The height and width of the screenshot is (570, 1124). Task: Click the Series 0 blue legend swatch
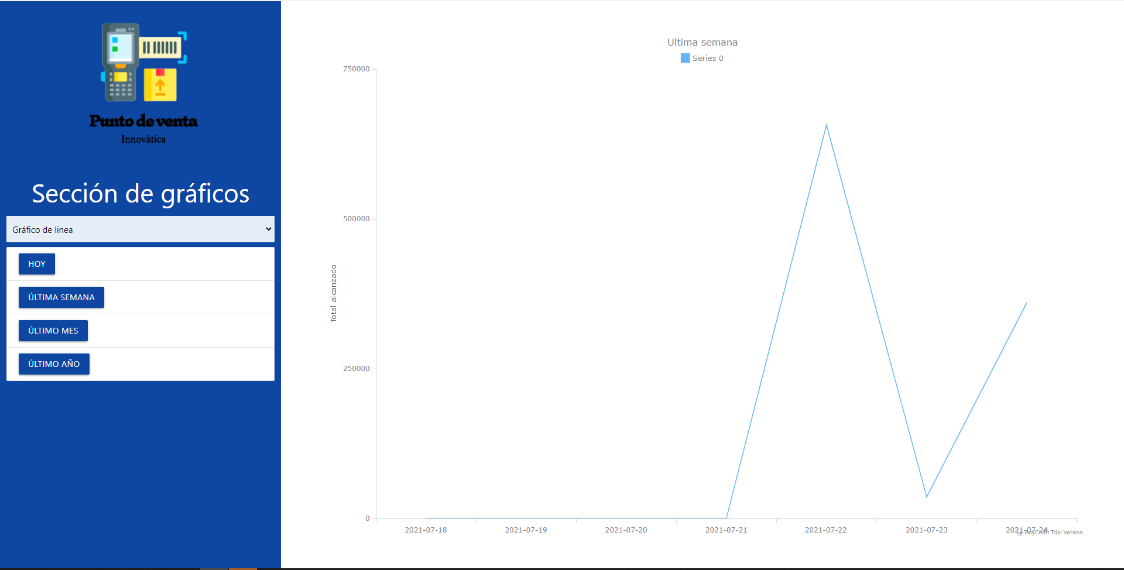click(x=685, y=59)
